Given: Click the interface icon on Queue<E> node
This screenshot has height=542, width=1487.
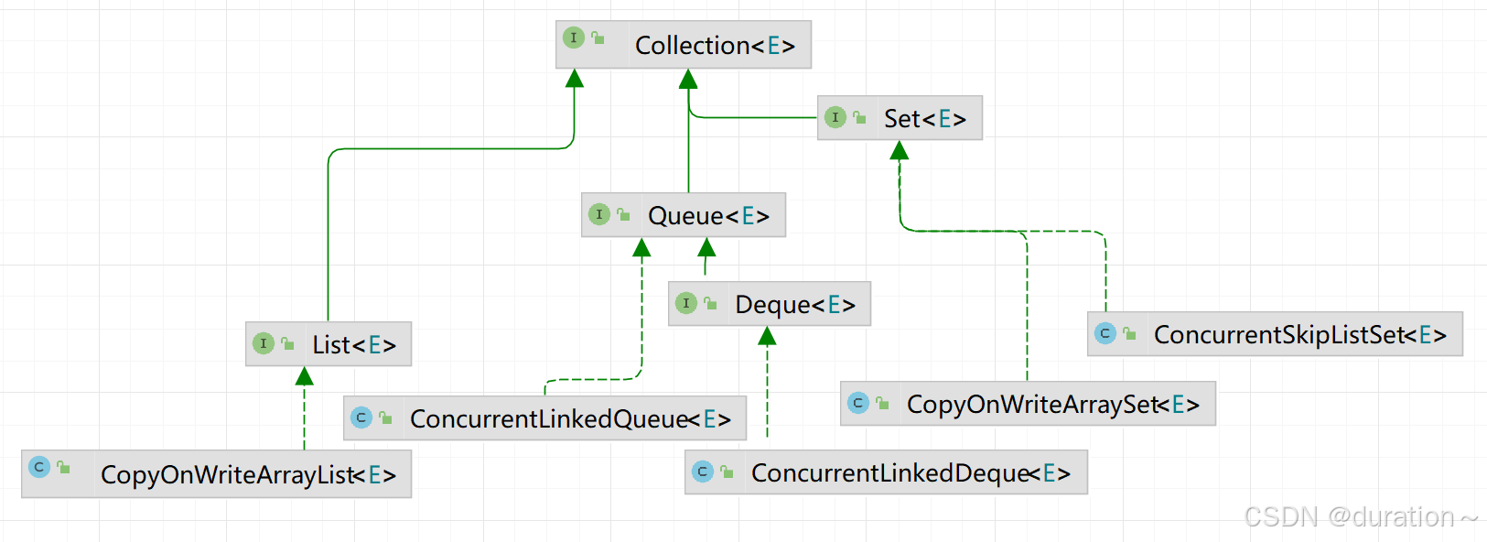Looking at the screenshot, I should 599,214.
